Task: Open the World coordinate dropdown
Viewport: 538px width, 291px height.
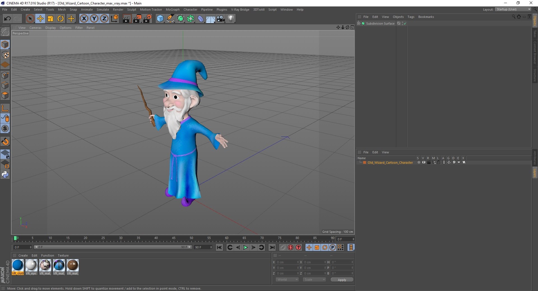Action: pyautogui.click(x=287, y=280)
